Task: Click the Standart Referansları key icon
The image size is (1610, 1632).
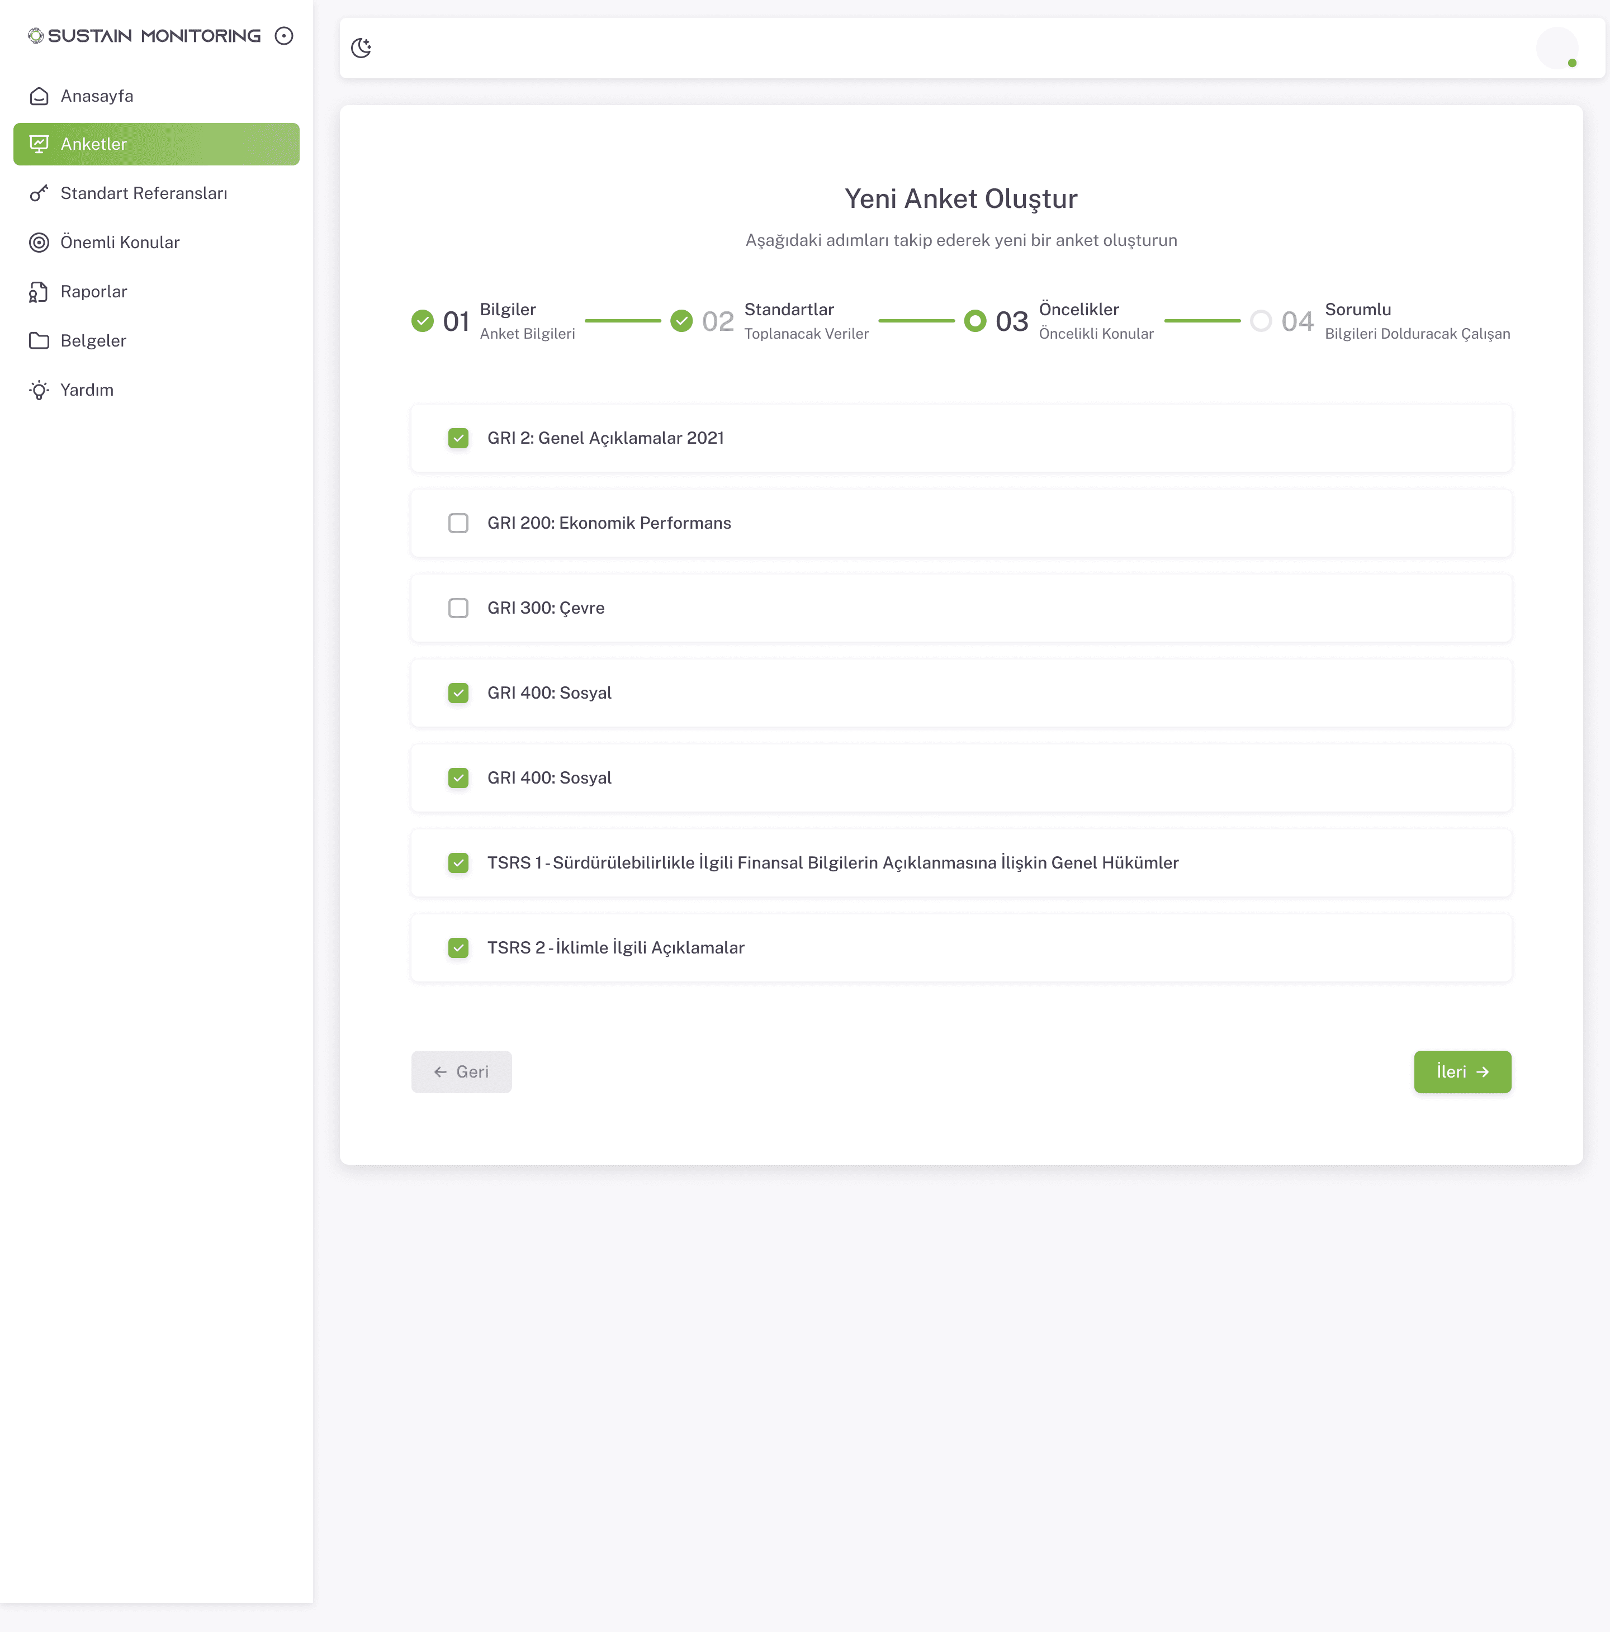Action: coord(39,193)
